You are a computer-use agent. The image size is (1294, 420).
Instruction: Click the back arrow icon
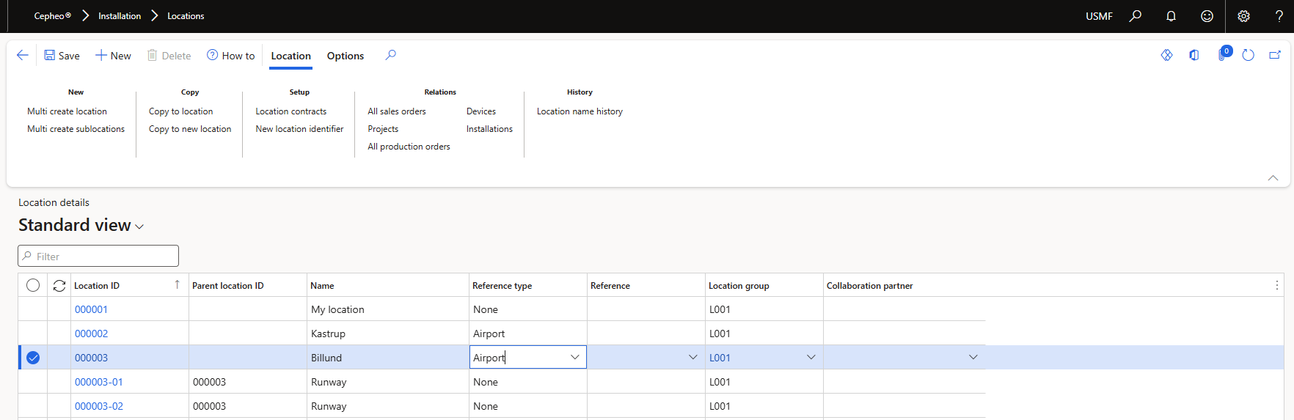(22, 56)
